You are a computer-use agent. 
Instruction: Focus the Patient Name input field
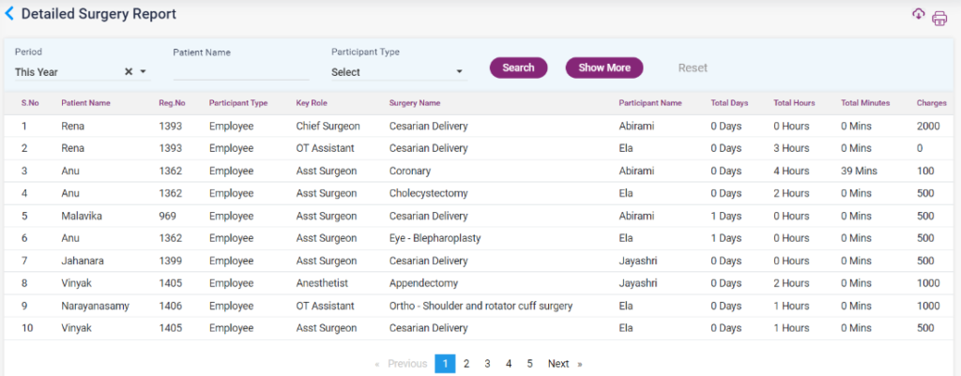click(240, 71)
